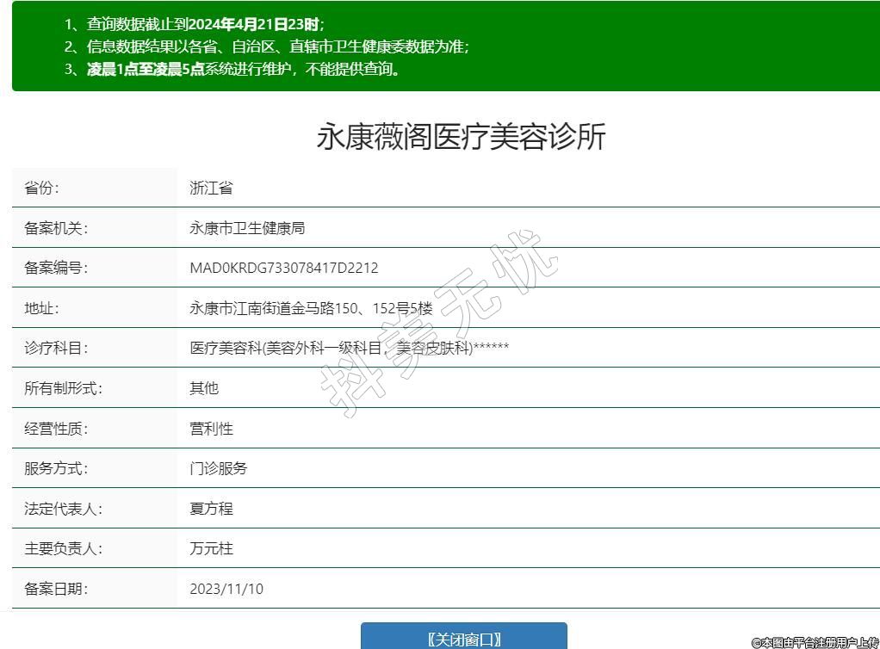This screenshot has height=649, width=880.
Task: Click the 永康市卫生健康局 registration authority value
Action: [x=247, y=228]
